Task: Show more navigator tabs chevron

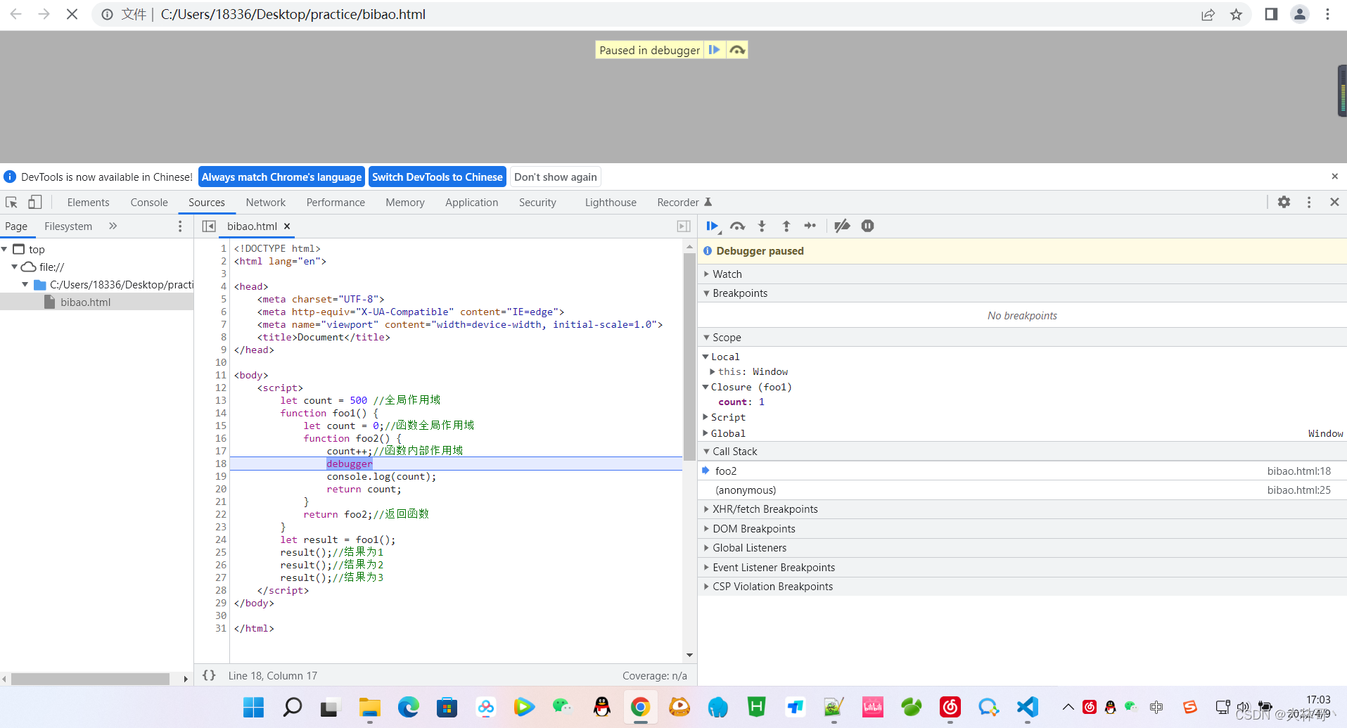Action: tap(113, 226)
